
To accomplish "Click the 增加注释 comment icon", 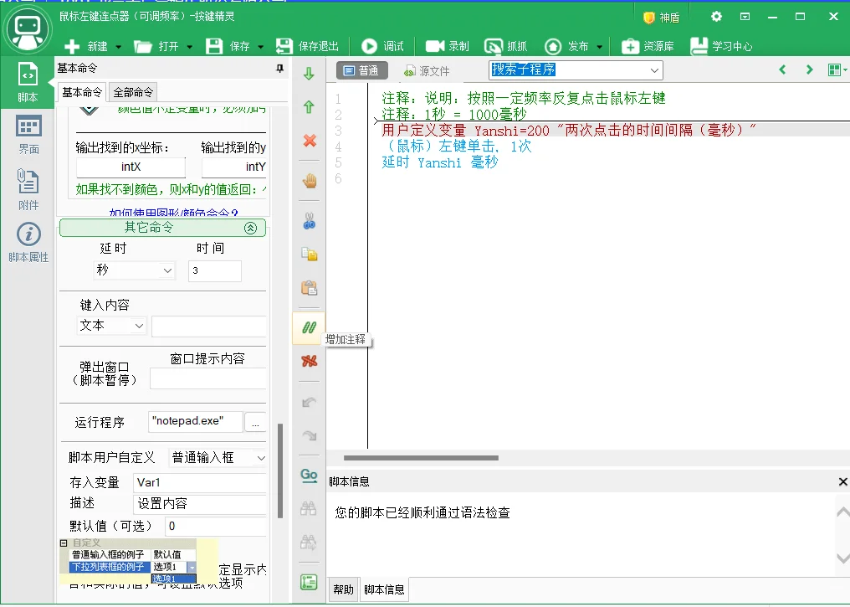I will point(308,328).
